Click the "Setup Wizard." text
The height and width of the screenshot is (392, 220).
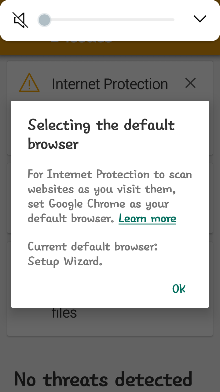point(65,262)
